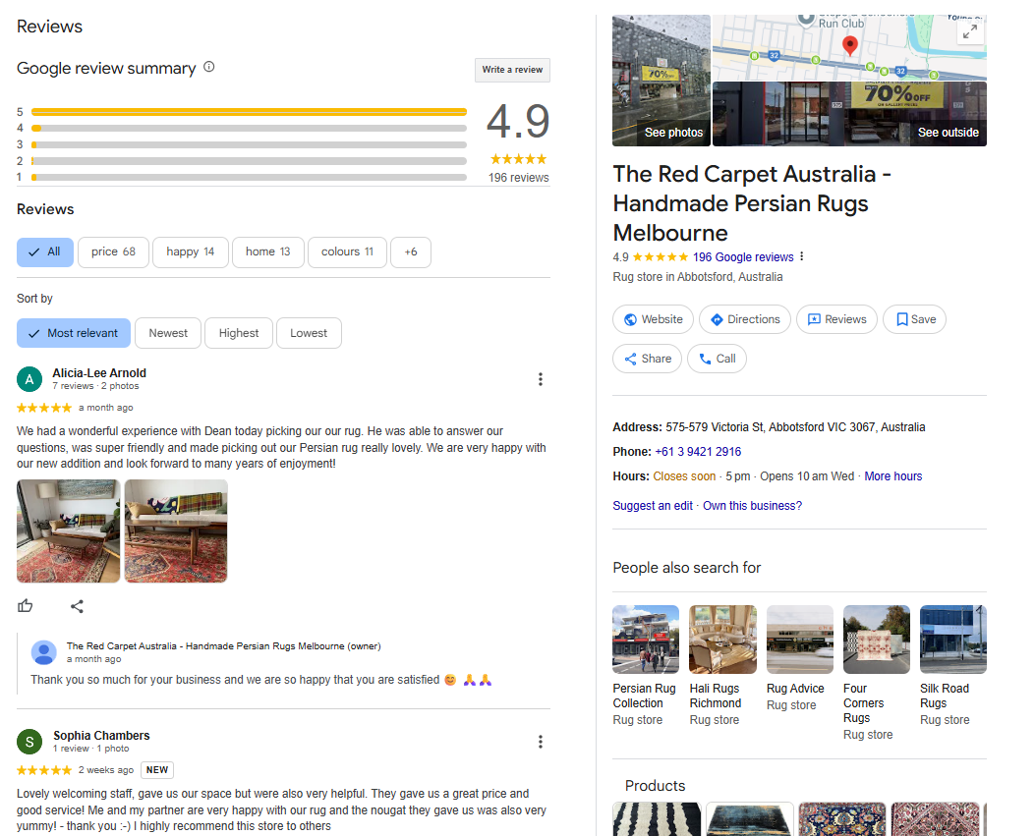1035x836 pixels.
Task: Call the rug store
Action: point(717,359)
